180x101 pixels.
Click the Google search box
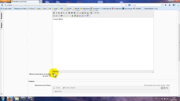coord(146,5)
